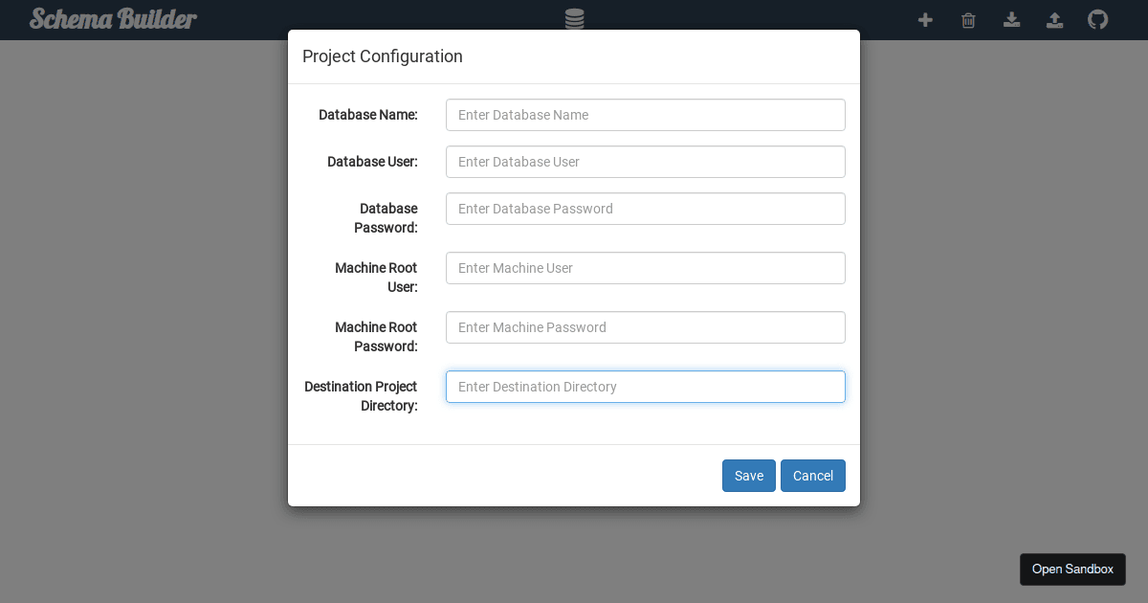Click the Destination Project Directory label
The height and width of the screenshot is (603, 1148).
pyautogui.click(x=361, y=396)
